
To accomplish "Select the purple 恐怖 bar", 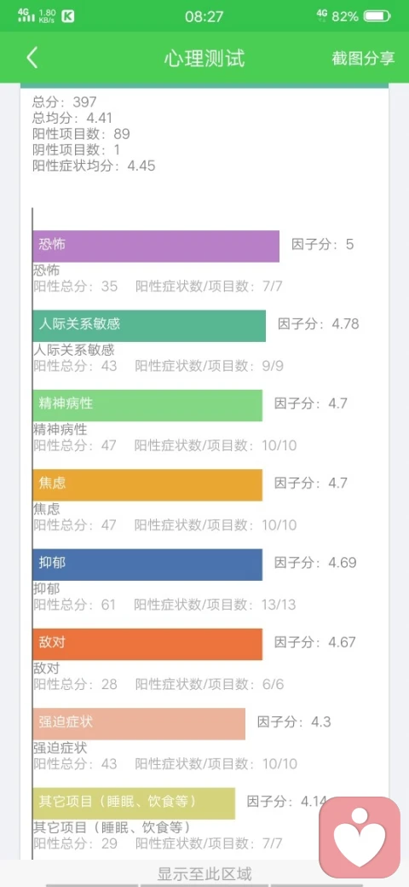I will pyautogui.click(x=156, y=246).
